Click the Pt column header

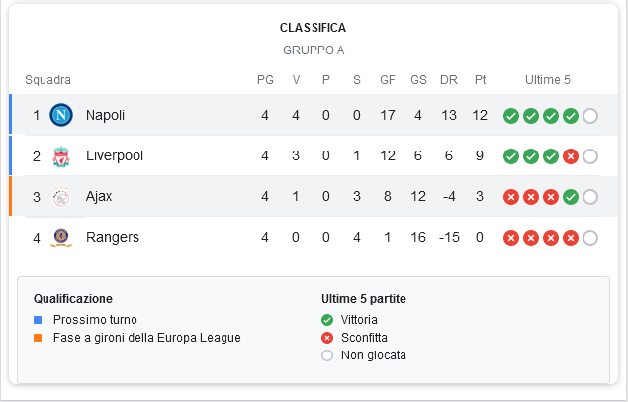coord(480,80)
